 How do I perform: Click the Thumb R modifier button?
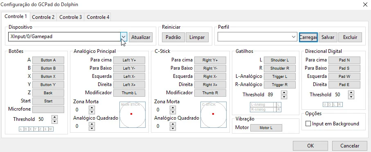(x=210, y=93)
